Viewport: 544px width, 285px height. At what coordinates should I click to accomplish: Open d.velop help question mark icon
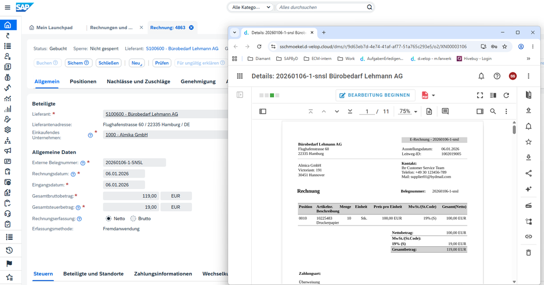click(497, 76)
